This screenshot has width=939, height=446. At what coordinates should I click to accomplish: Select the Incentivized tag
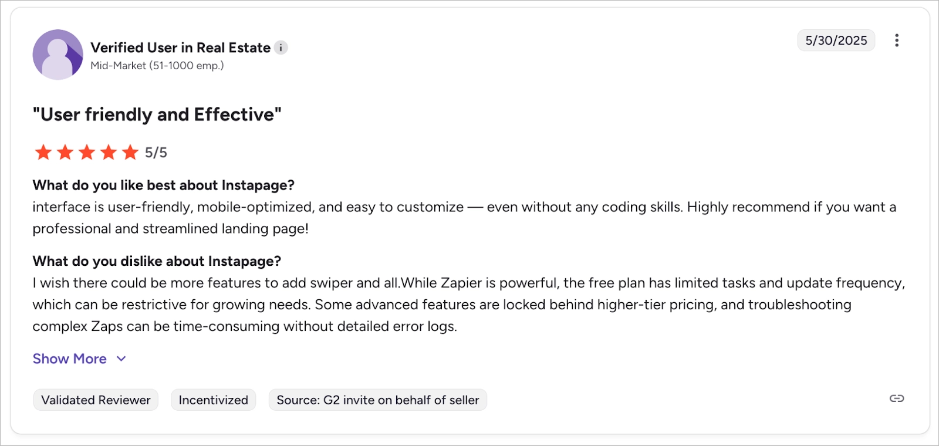[213, 400]
